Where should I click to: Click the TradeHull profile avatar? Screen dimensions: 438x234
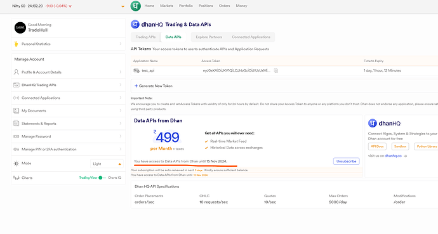(20, 28)
